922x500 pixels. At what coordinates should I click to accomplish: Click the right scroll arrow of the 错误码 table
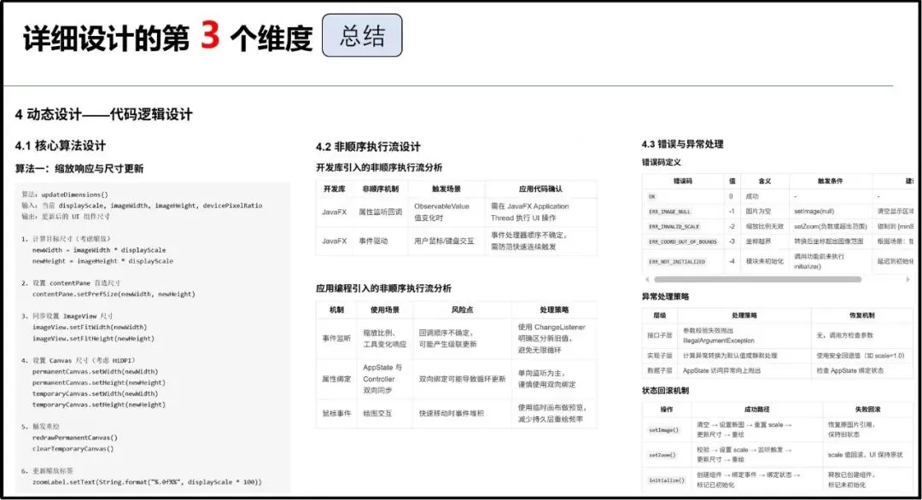click(x=907, y=280)
